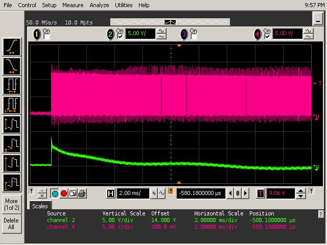
Task: Click channel 2 smaller-wave scale button
Action: point(161,37)
